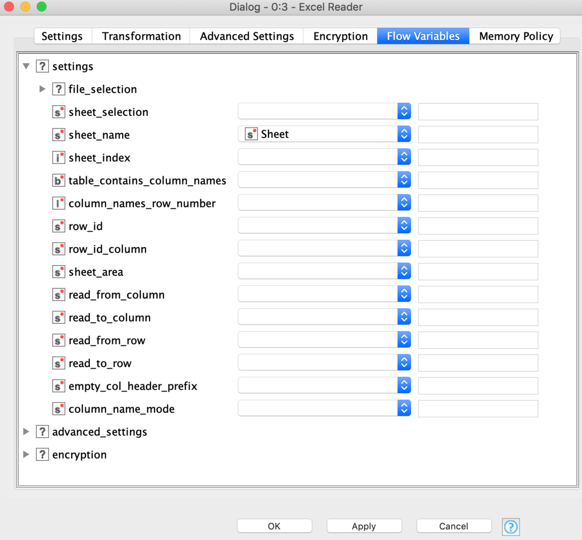The image size is (582, 540).
Task: Expand the advanced_settings node
Action: (x=26, y=431)
